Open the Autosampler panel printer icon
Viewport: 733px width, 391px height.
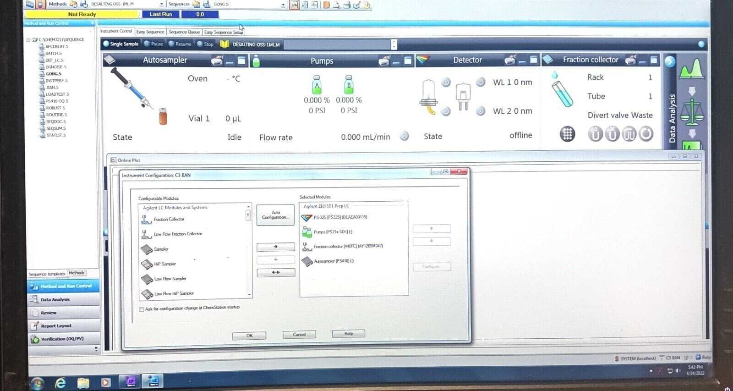pos(217,60)
